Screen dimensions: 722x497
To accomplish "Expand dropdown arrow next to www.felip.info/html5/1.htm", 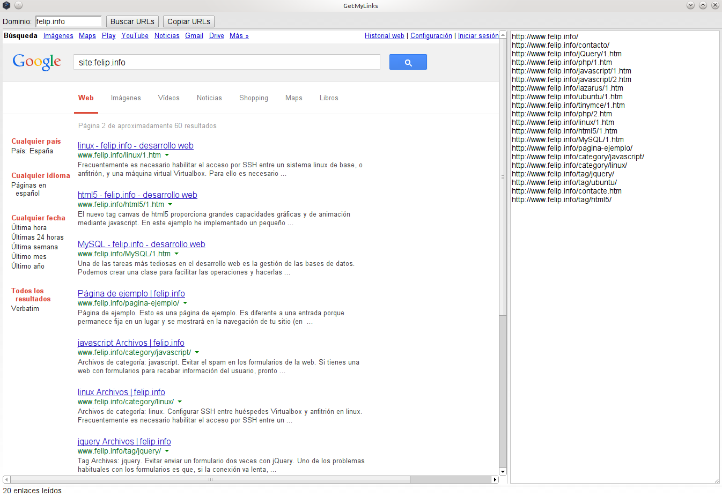I will pyautogui.click(x=170, y=205).
